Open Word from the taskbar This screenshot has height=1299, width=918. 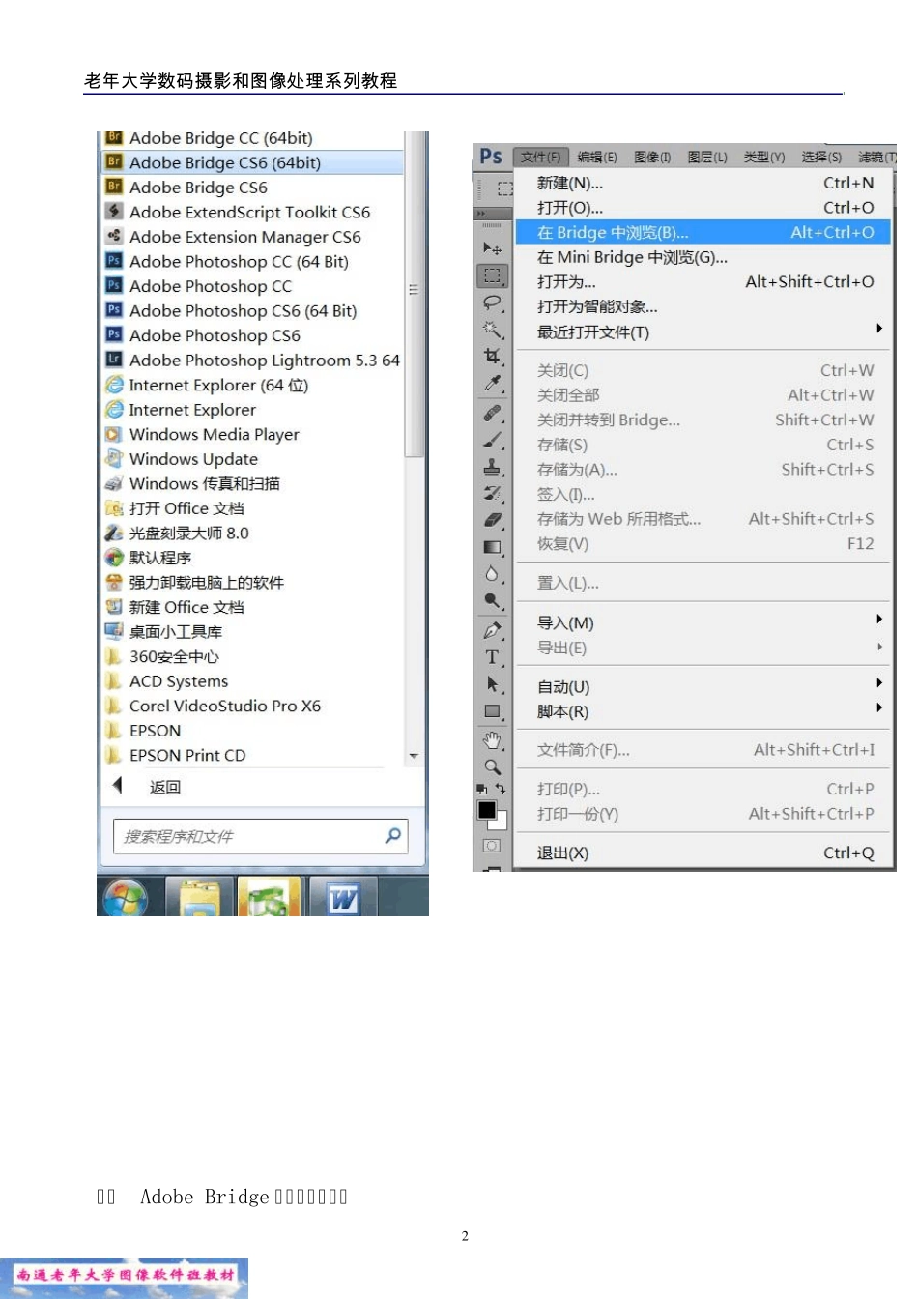343,897
